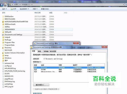Click the Back navigation arrow button
Viewport: 127px width, 94px height.
click(2, 5)
